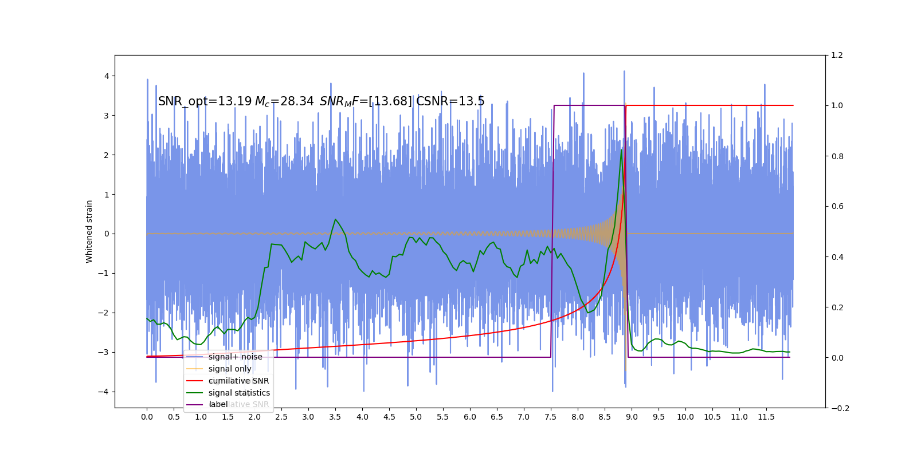Click the 'CSNR=13.5' annotation text

pos(450,101)
